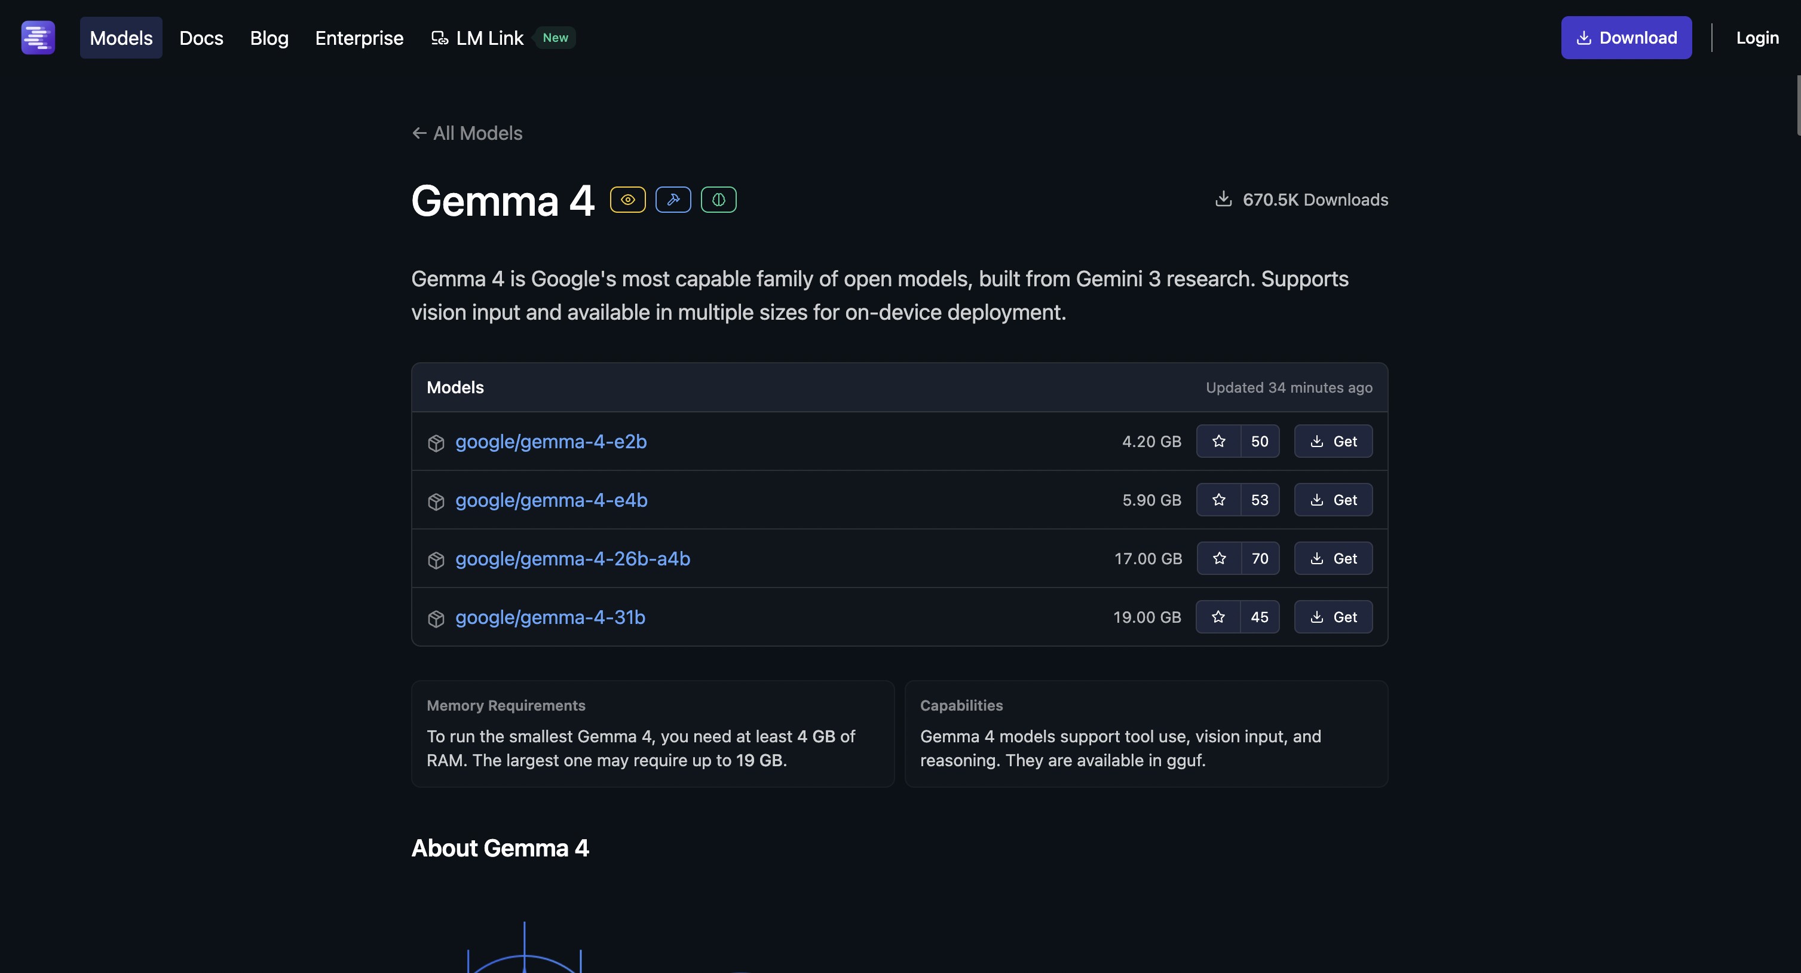Image resolution: width=1801 pixels, height=973 pixels.
Task: Click the package icon next to google/gemma-4-31b
Action: click(x=435, y=617)
